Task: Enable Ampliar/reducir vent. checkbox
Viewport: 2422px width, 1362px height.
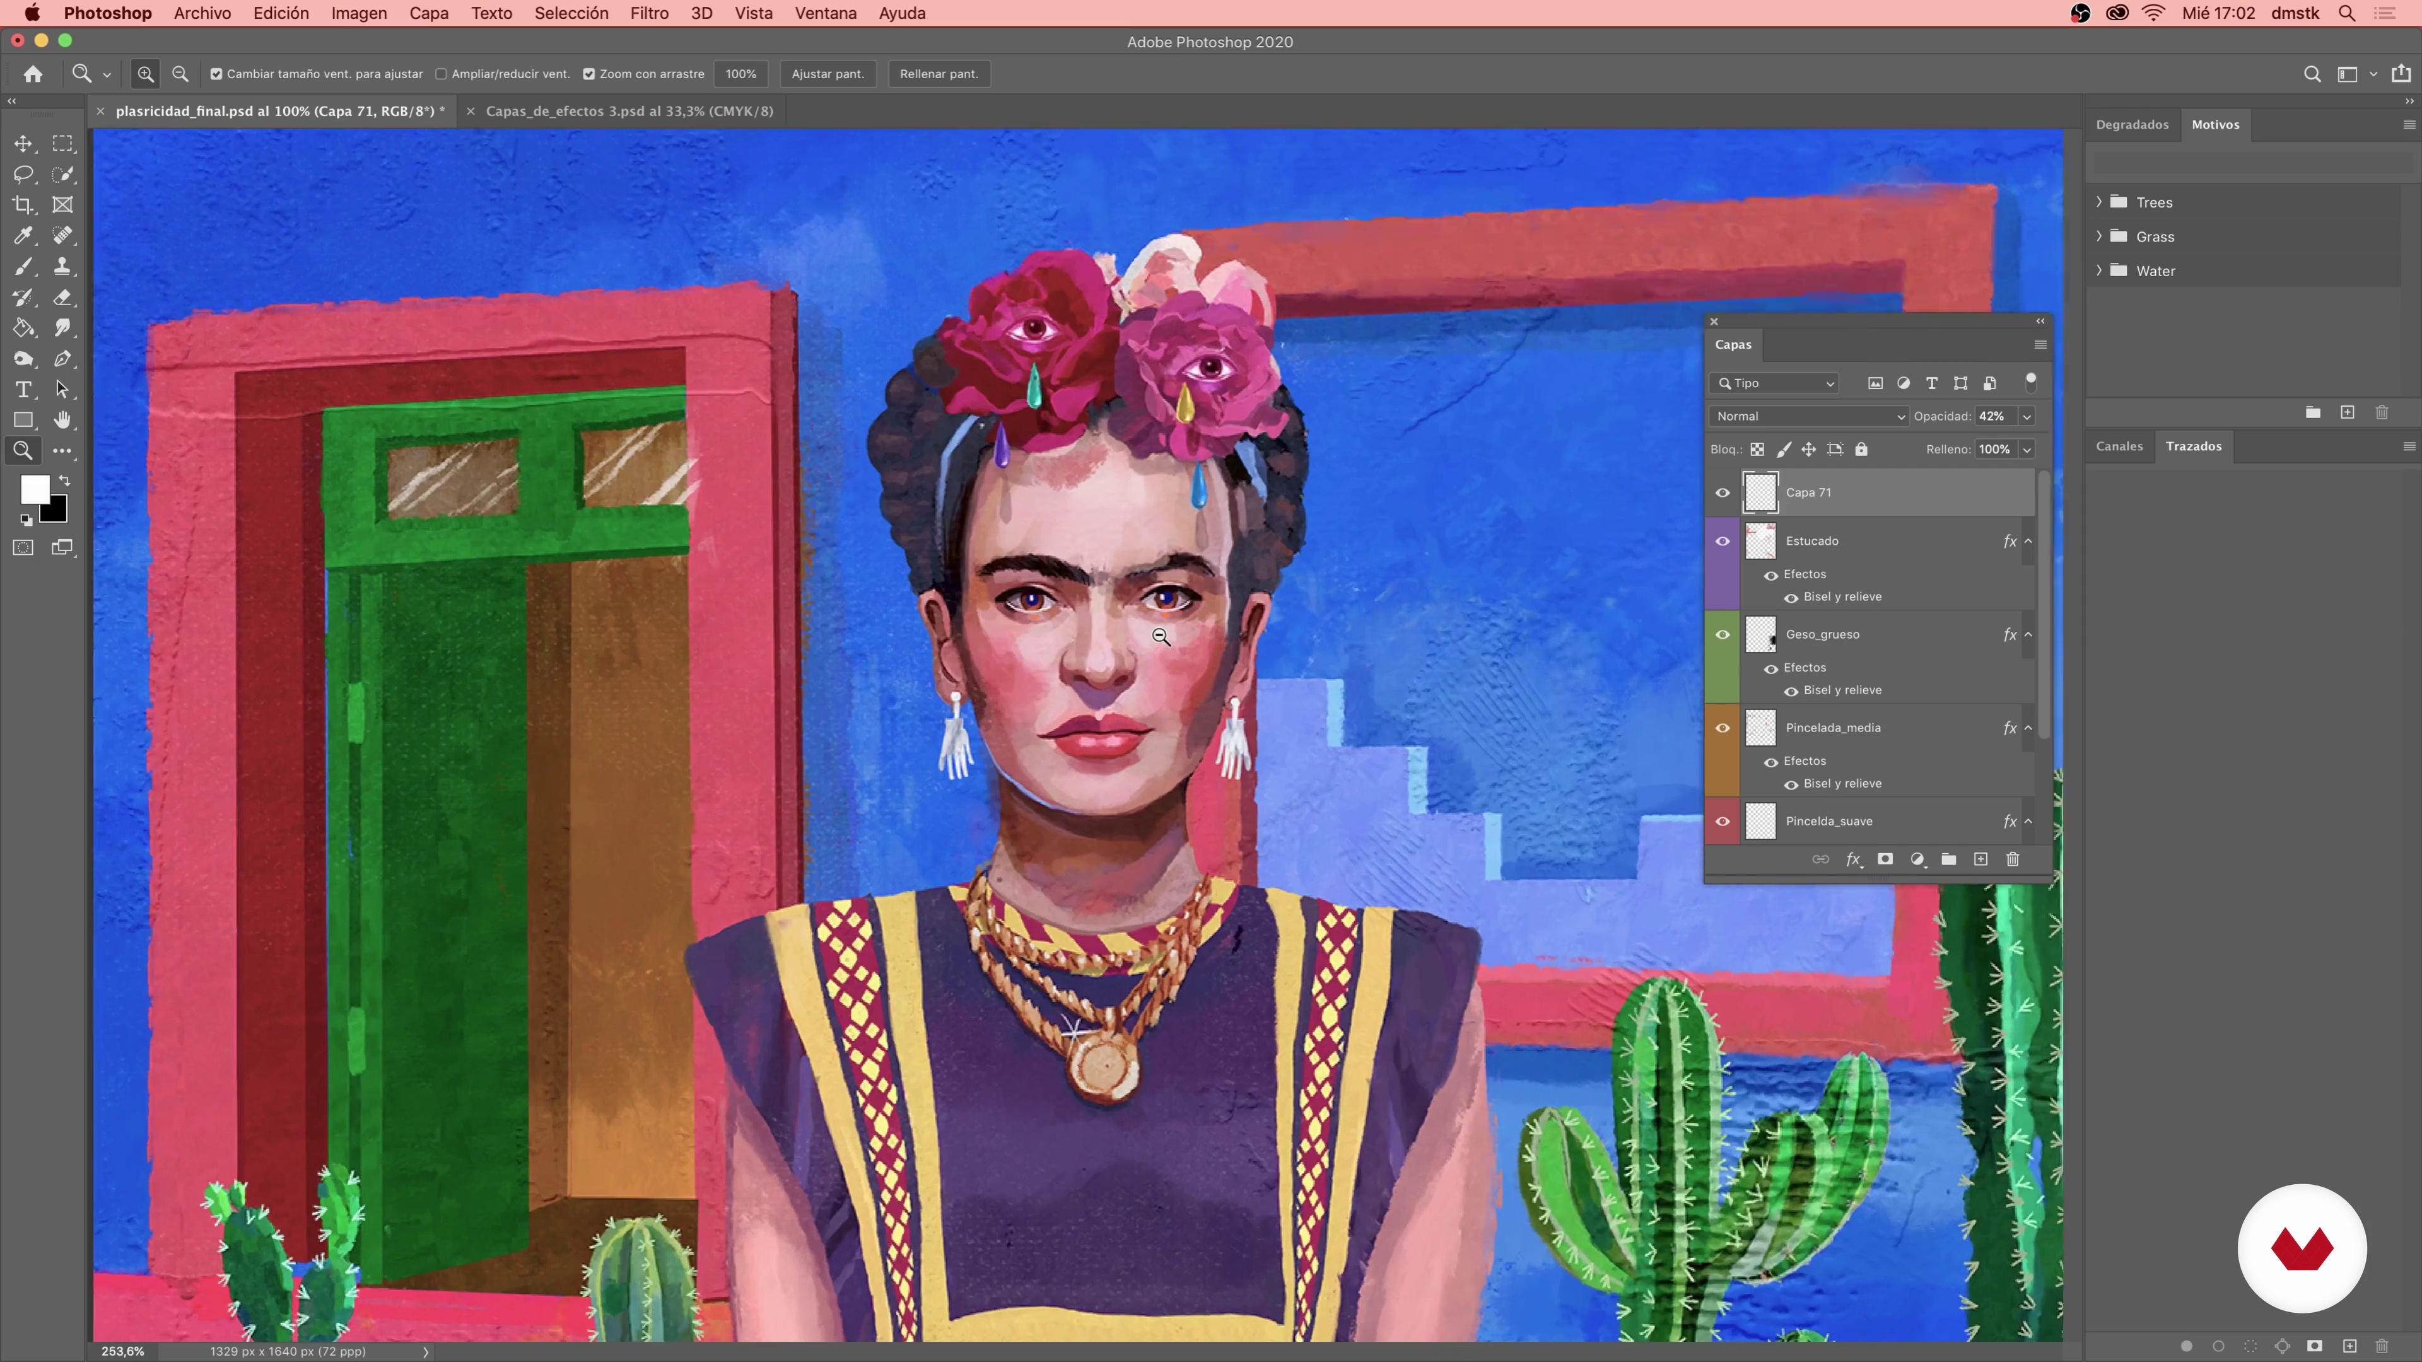Action: (x=441, y=74)
